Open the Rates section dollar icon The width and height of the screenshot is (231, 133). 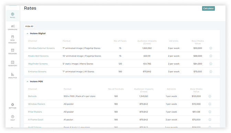[x=12, y=14]
